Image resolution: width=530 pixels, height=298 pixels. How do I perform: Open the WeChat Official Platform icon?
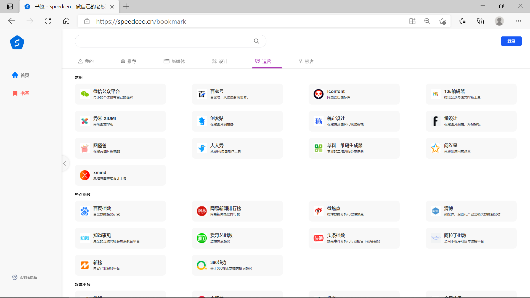pos(85,94)
